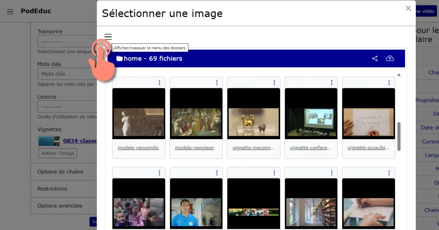Select the golden cat figurine thumbnail
The height and width of the screenshot is (230, 439).
tap(254, 114)
